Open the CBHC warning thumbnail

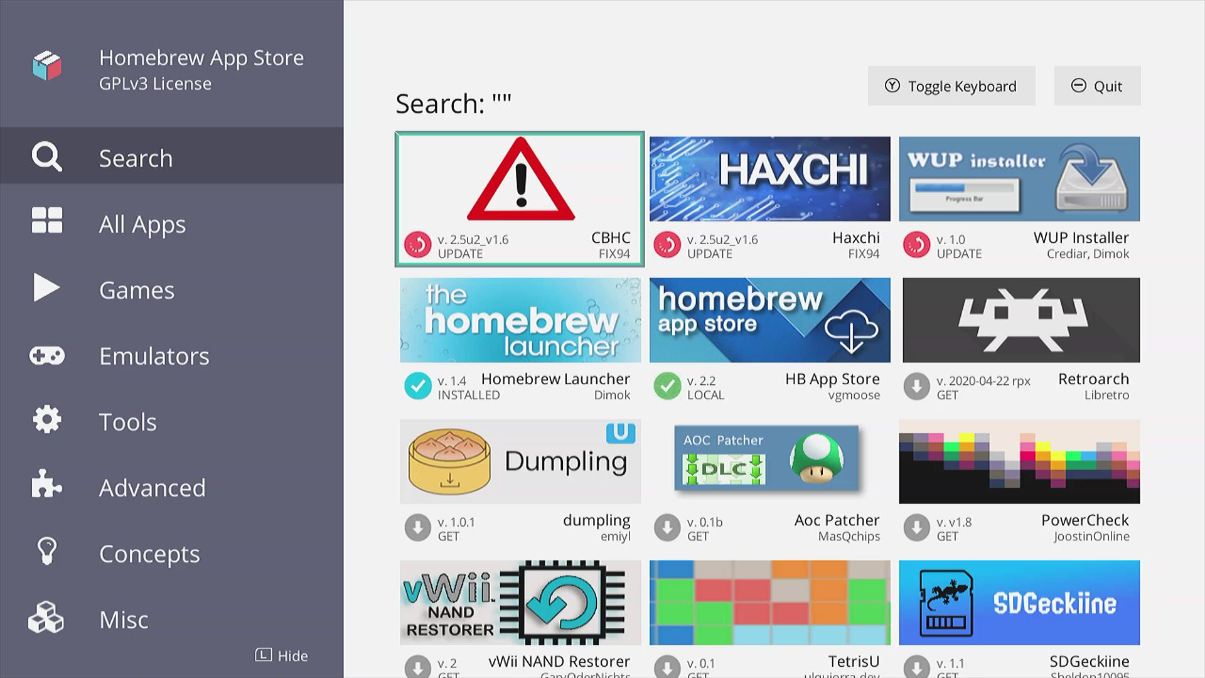[520, 179]
